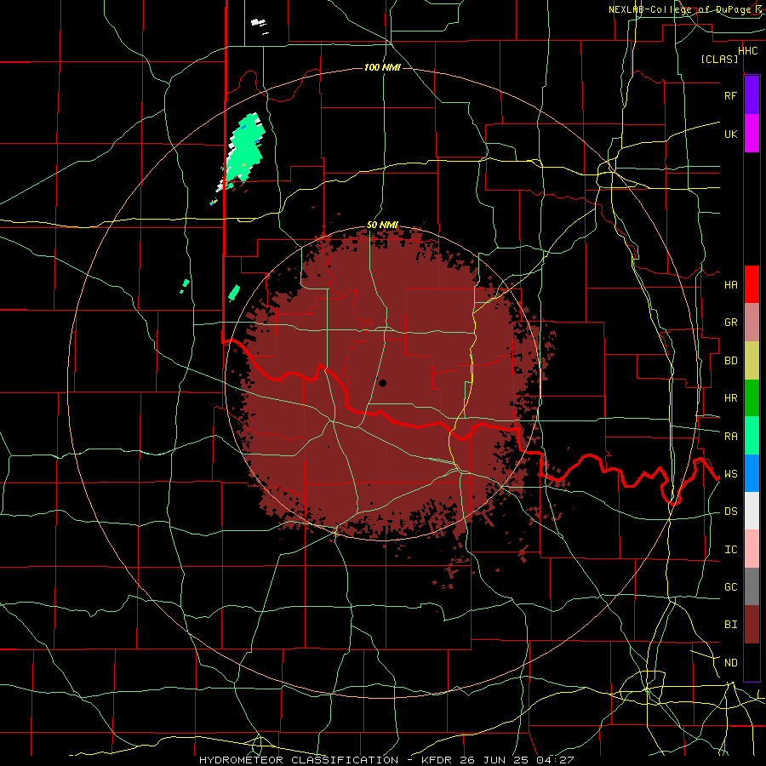Click the 'GC' legend label
766x766 pixels.
pos(730,587)
